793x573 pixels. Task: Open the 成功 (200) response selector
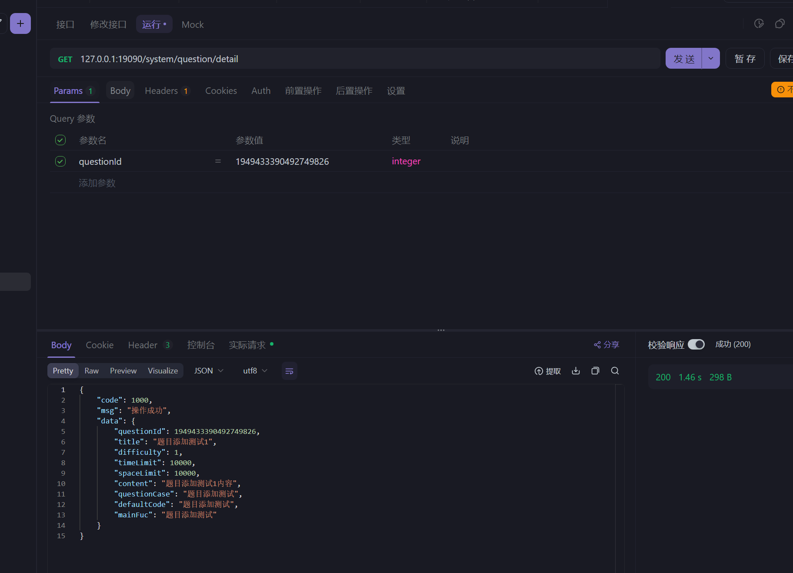pyautogui.click(x=733, y=344)
